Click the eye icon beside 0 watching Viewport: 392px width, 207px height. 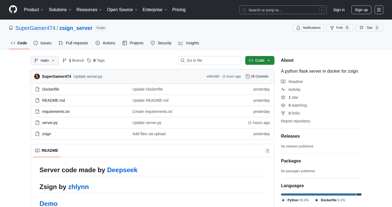pos(283,105)
